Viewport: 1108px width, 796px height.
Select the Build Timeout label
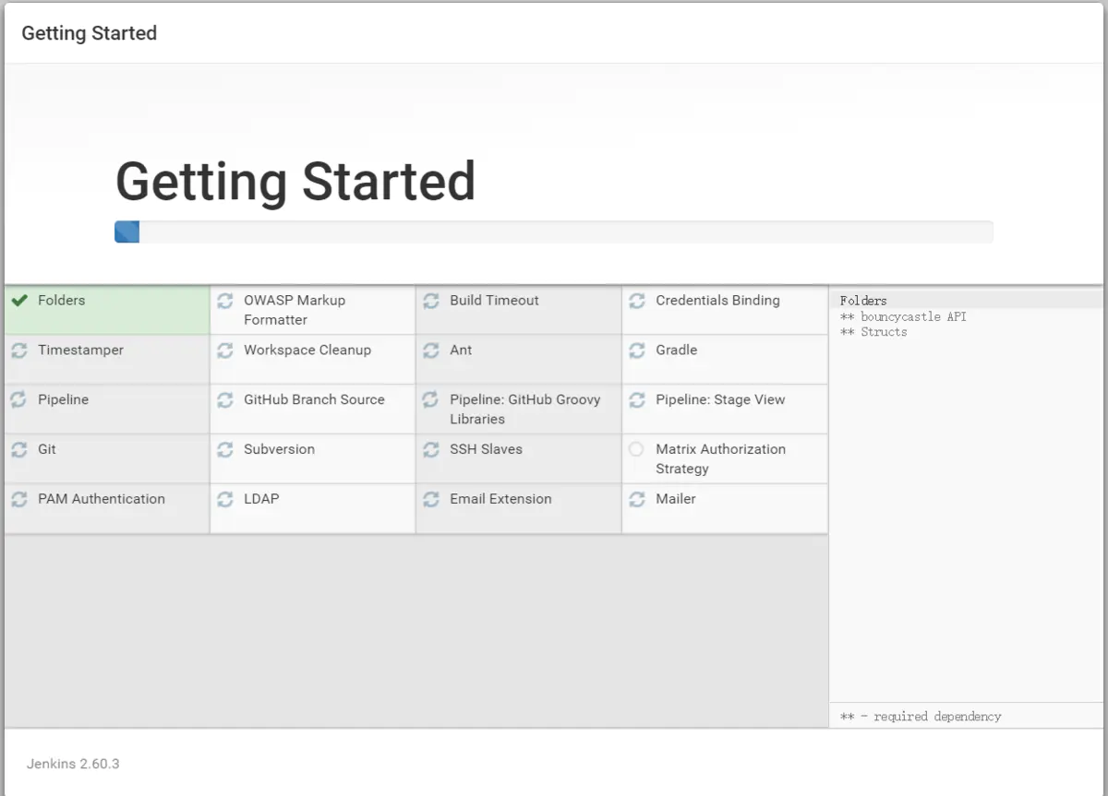494,300
